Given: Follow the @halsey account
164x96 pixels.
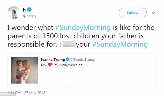Looking at the screenshot, I should click(x=133, y=13).
